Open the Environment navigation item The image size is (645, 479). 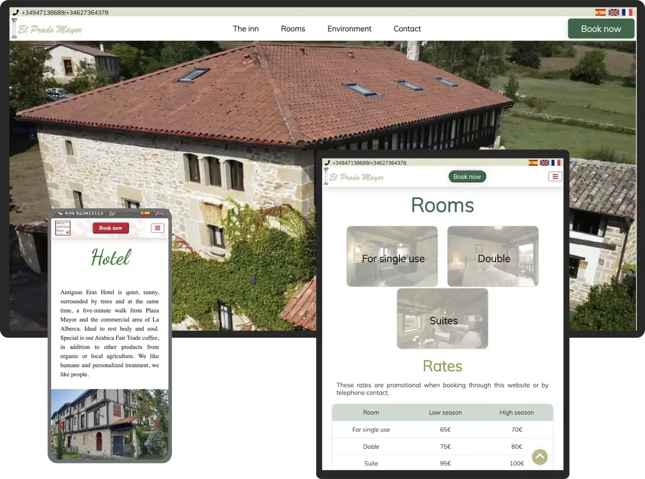(x=349, y=29)
